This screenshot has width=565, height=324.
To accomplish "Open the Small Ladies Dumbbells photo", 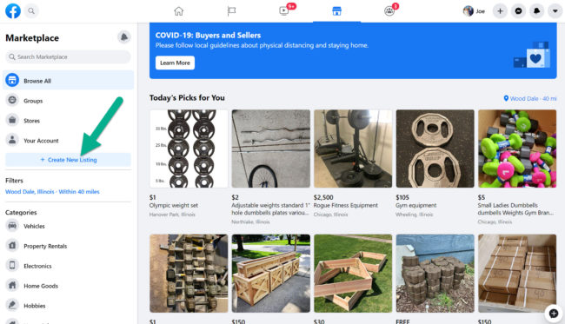I will [517, 149].
